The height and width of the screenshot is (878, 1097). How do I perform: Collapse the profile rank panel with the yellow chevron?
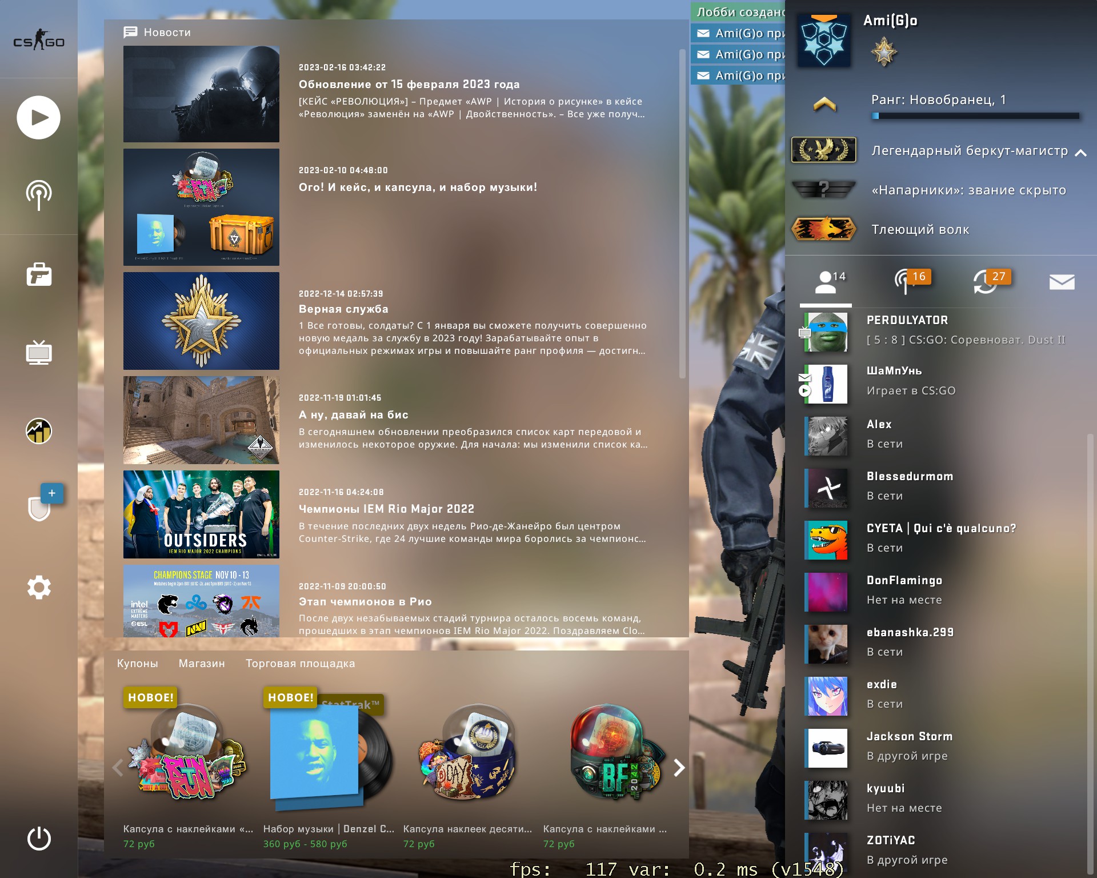(824, 104)
